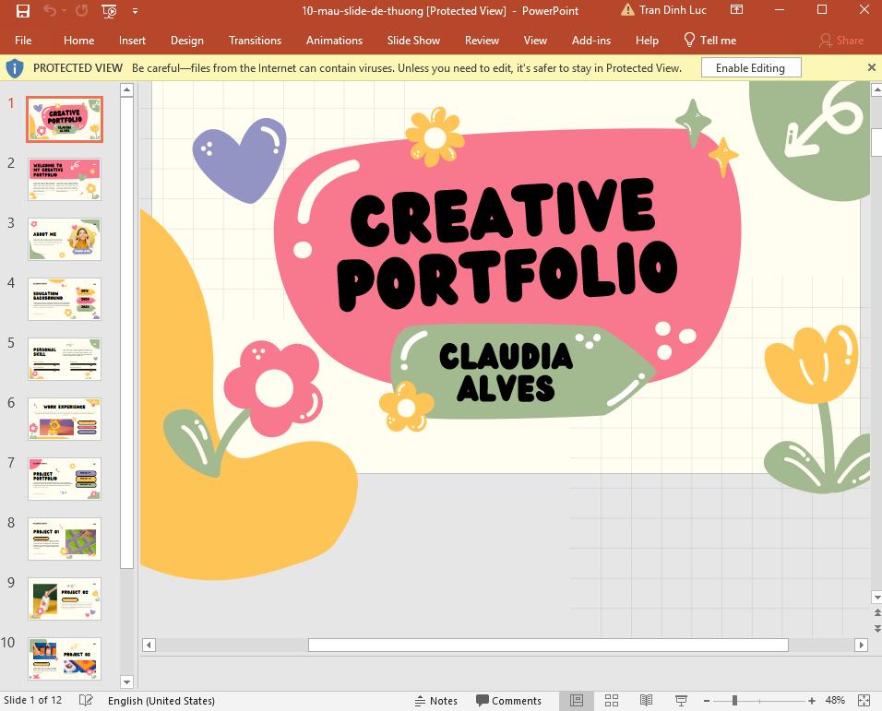Open the Transitions ribbon tab
The image size is (882, 711).
[x=255, y=40]
